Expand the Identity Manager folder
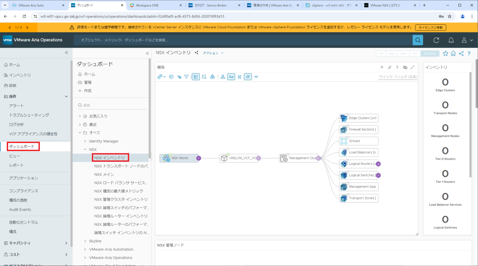This screenshot has height=266, width=478. pos(85,141)
